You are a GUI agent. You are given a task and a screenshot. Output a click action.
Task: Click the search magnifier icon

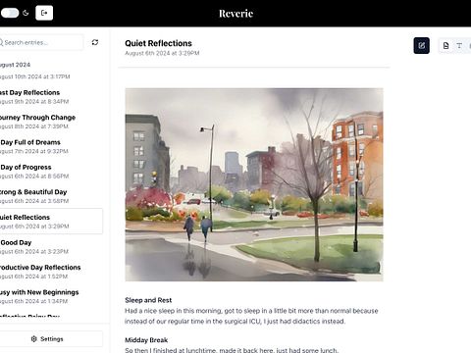click(x=1, y=42)
